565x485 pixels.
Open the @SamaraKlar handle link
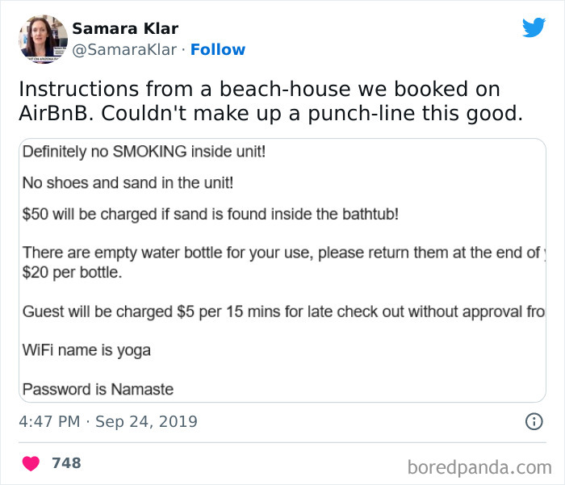[124, 49]
